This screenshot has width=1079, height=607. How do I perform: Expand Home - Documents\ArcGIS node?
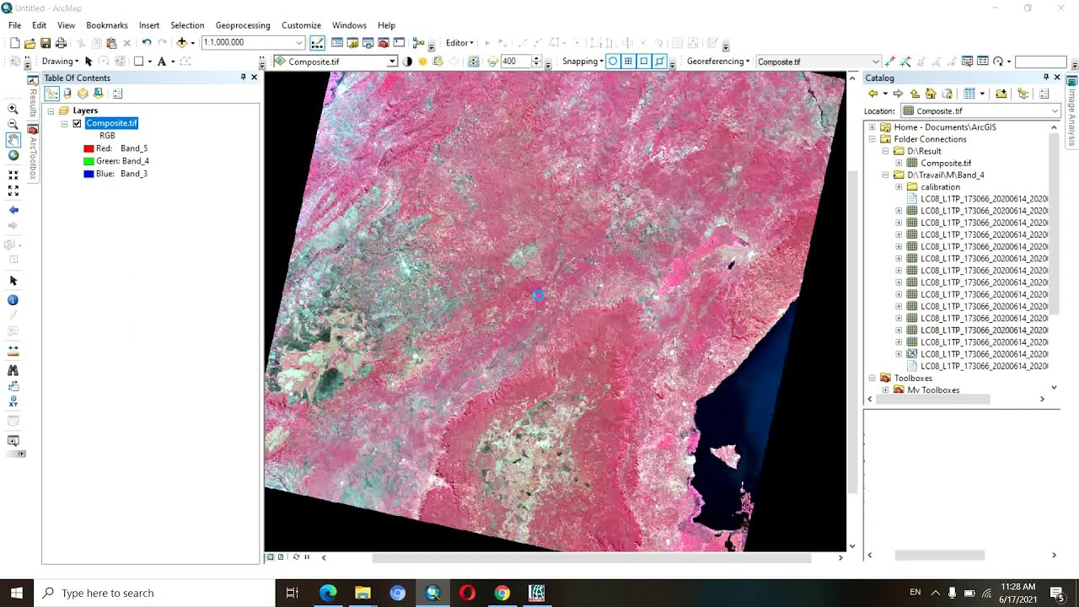[872, 127]
